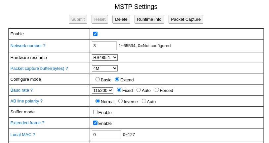The image size is (269, 143).
Task: Set AB line polarity to Auto
Action: (x=144, y=101)
